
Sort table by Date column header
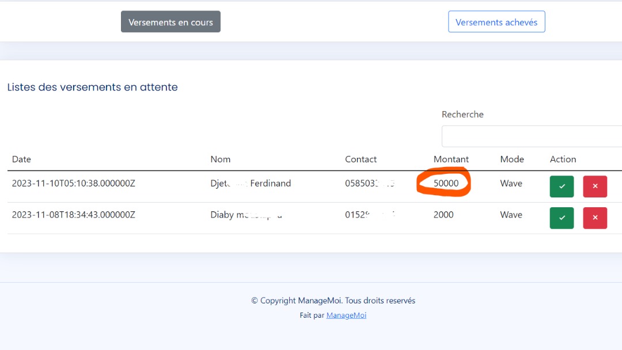22,159
